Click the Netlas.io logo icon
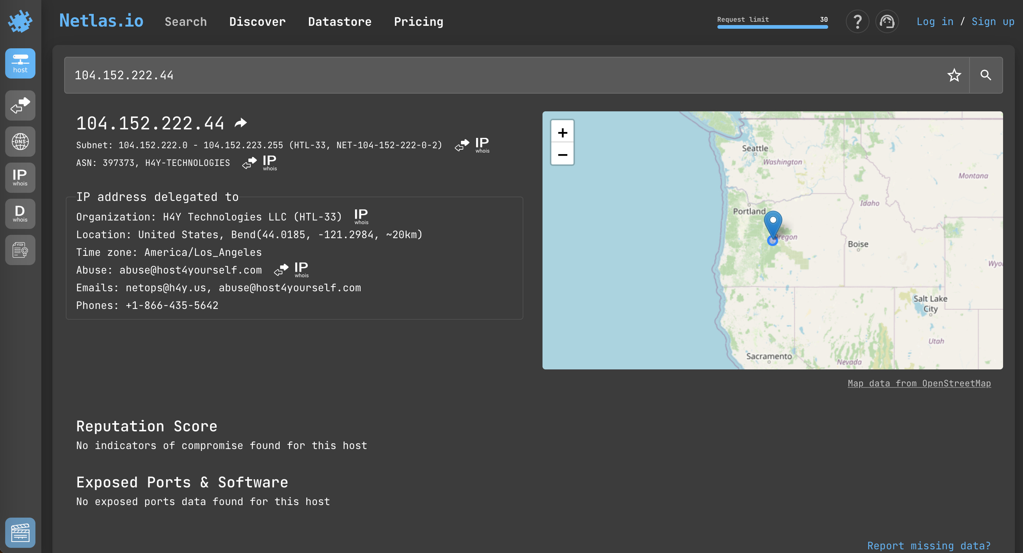The height and width of the screenshot is (553, 1023). [20, 21]
